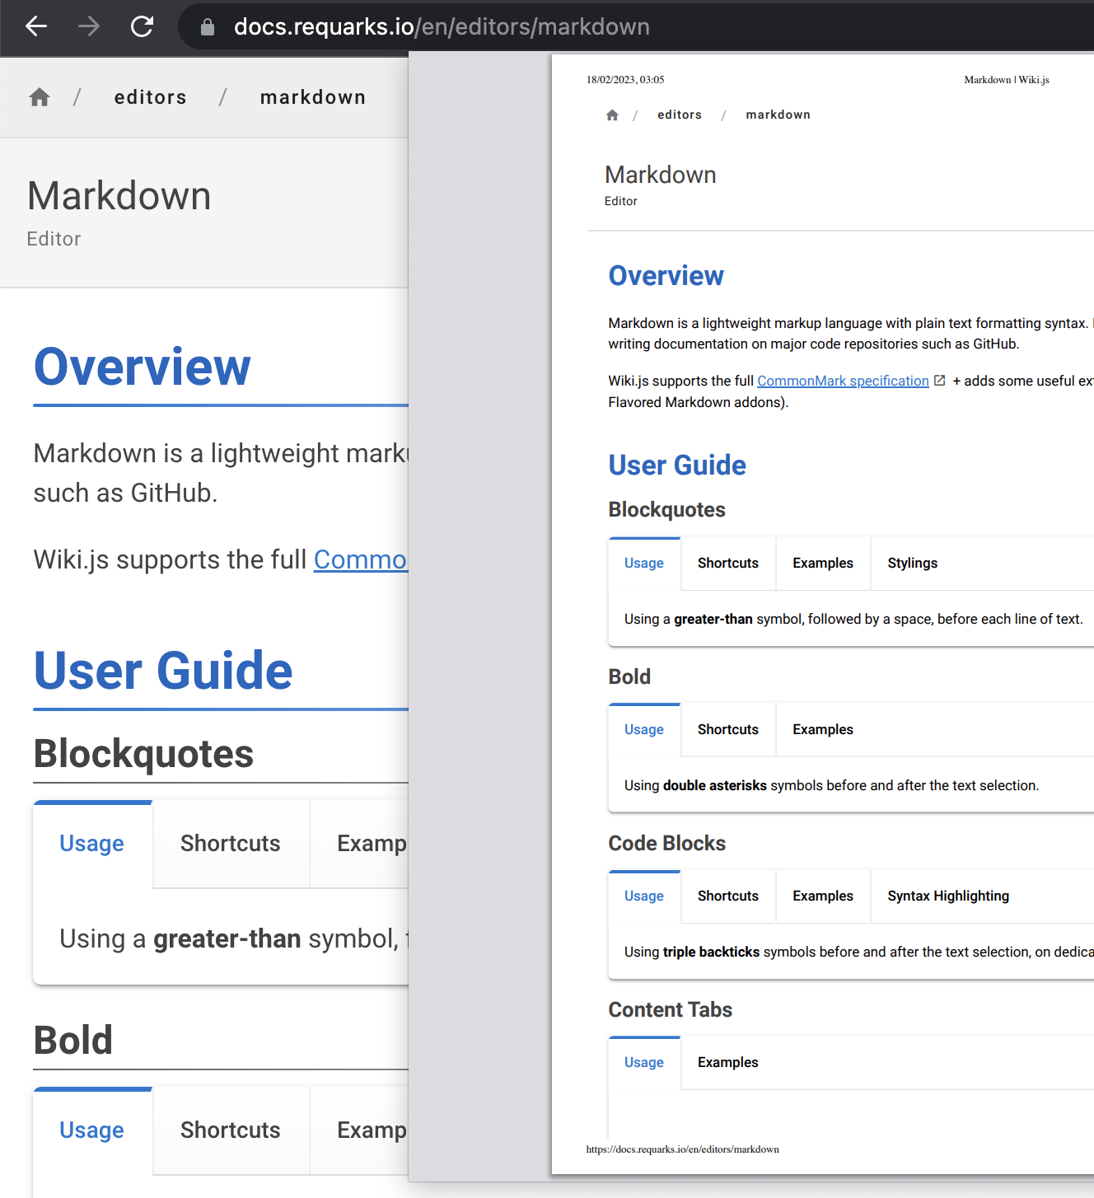The width and height of the screenshot is (1094, 1198).
Task: Click the Content Tabs heading in print preview
Action: [x=671, y=1010]
